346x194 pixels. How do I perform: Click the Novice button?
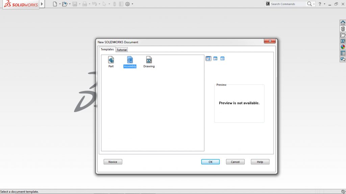pyautogui.click(x=113, y=162)
